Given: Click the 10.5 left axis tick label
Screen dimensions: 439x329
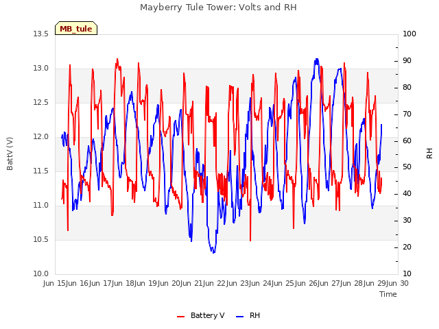Looking at the screenshot, I should [x=41, y=239].
